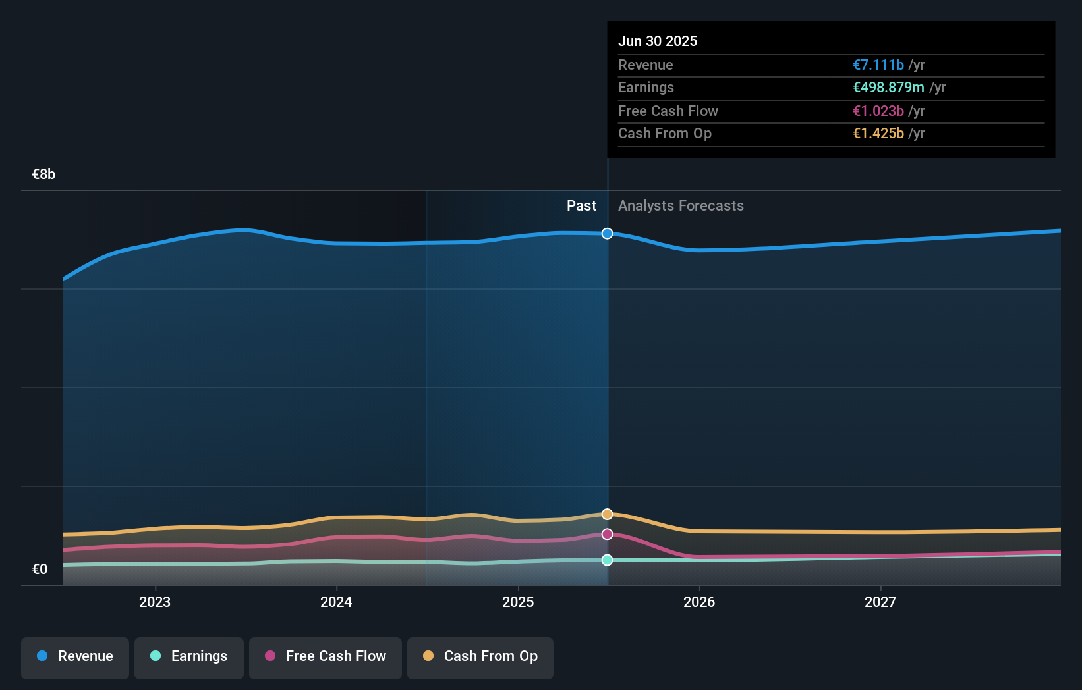Click the €498.879m earnings value in tooltip

[889, 88]
